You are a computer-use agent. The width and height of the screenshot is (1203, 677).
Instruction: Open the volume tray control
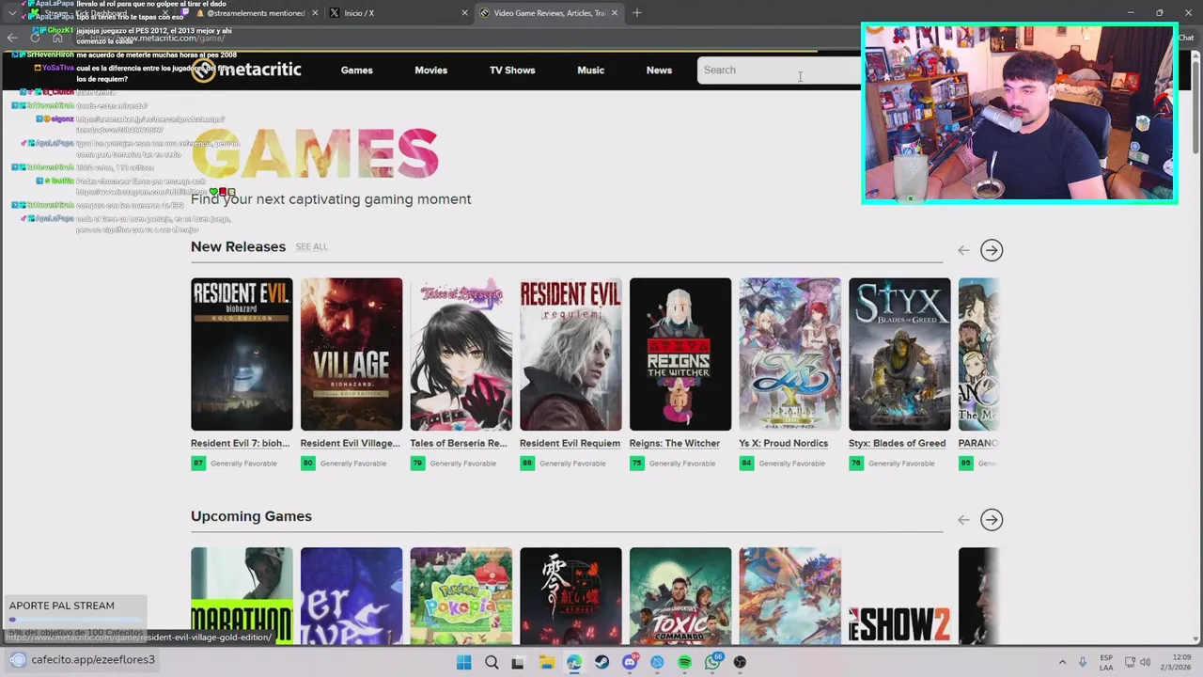tap(1145, 662)
